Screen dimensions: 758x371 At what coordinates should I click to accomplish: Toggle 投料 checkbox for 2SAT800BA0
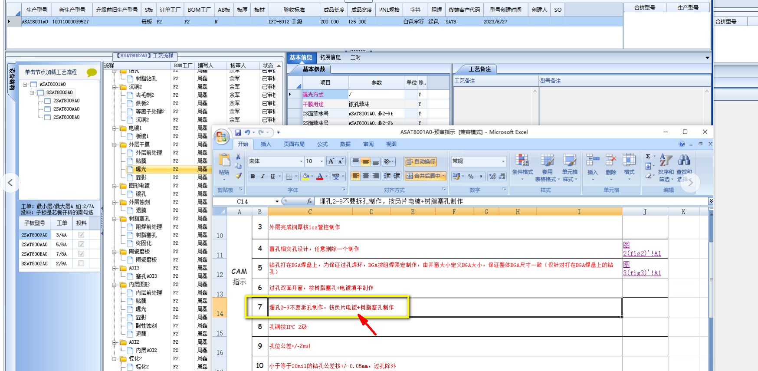[x=81, y=254]
